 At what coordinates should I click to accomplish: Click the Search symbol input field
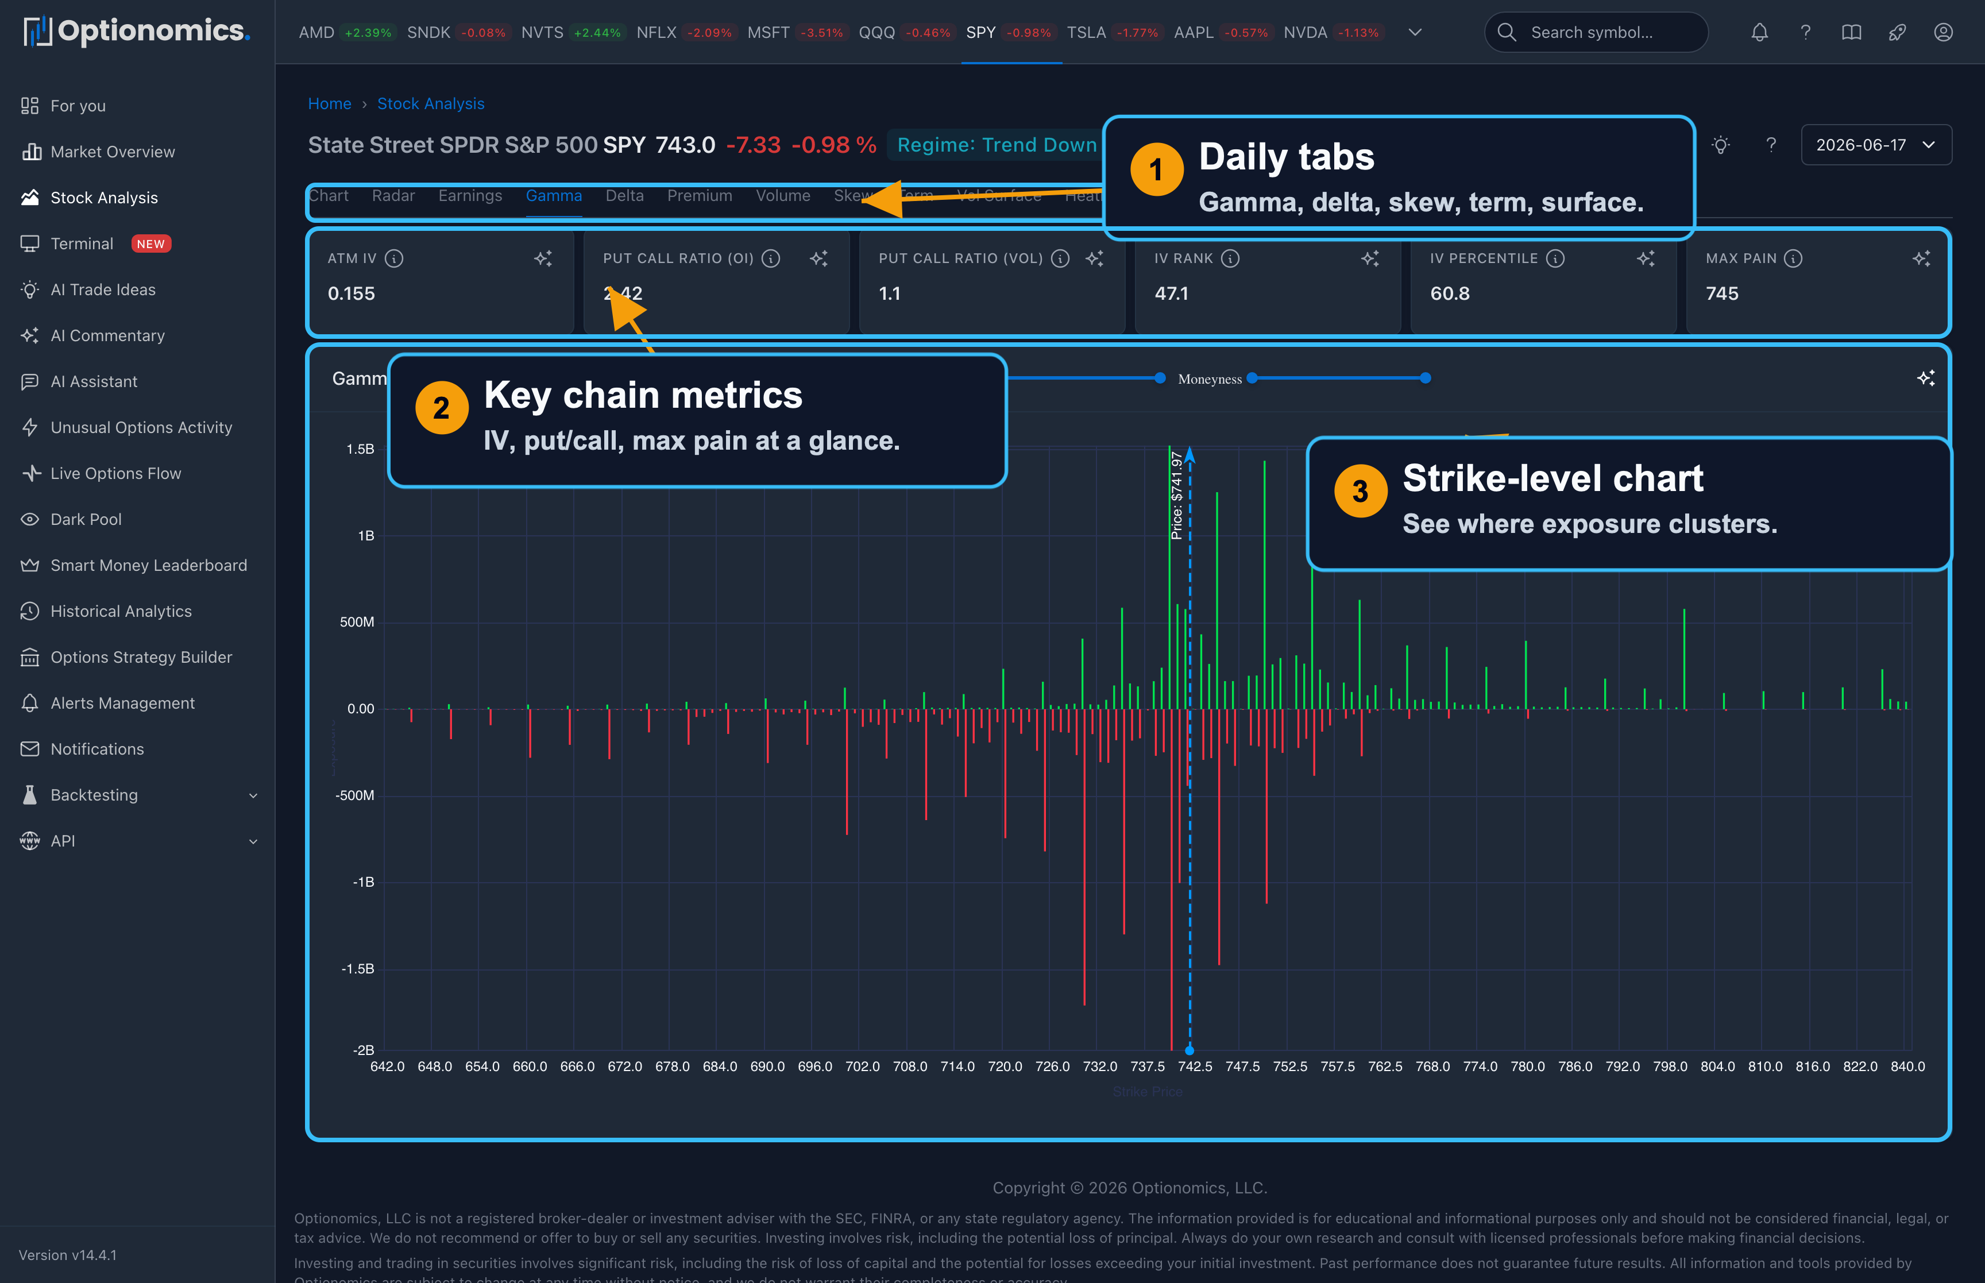1596,33
